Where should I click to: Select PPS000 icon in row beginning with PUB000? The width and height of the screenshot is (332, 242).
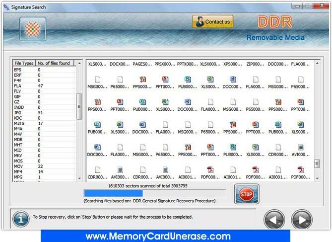(x=233, y=125)
